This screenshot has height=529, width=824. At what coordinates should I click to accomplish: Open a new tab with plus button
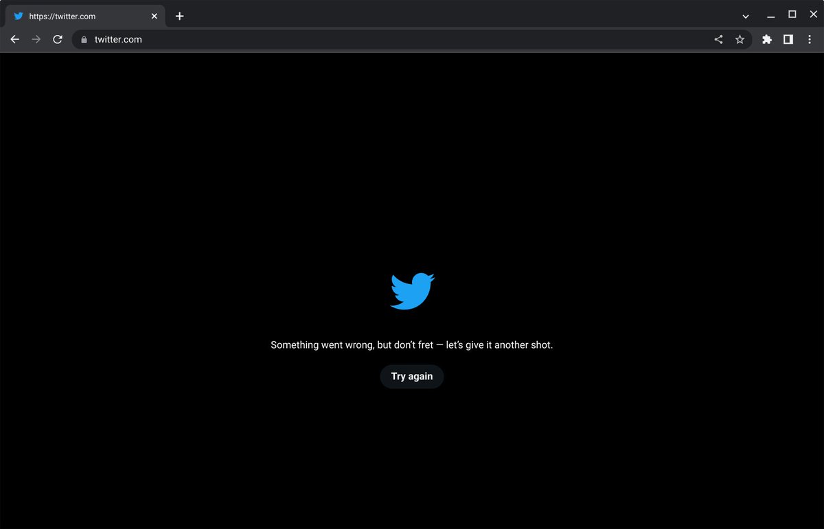tap(179, 16)
